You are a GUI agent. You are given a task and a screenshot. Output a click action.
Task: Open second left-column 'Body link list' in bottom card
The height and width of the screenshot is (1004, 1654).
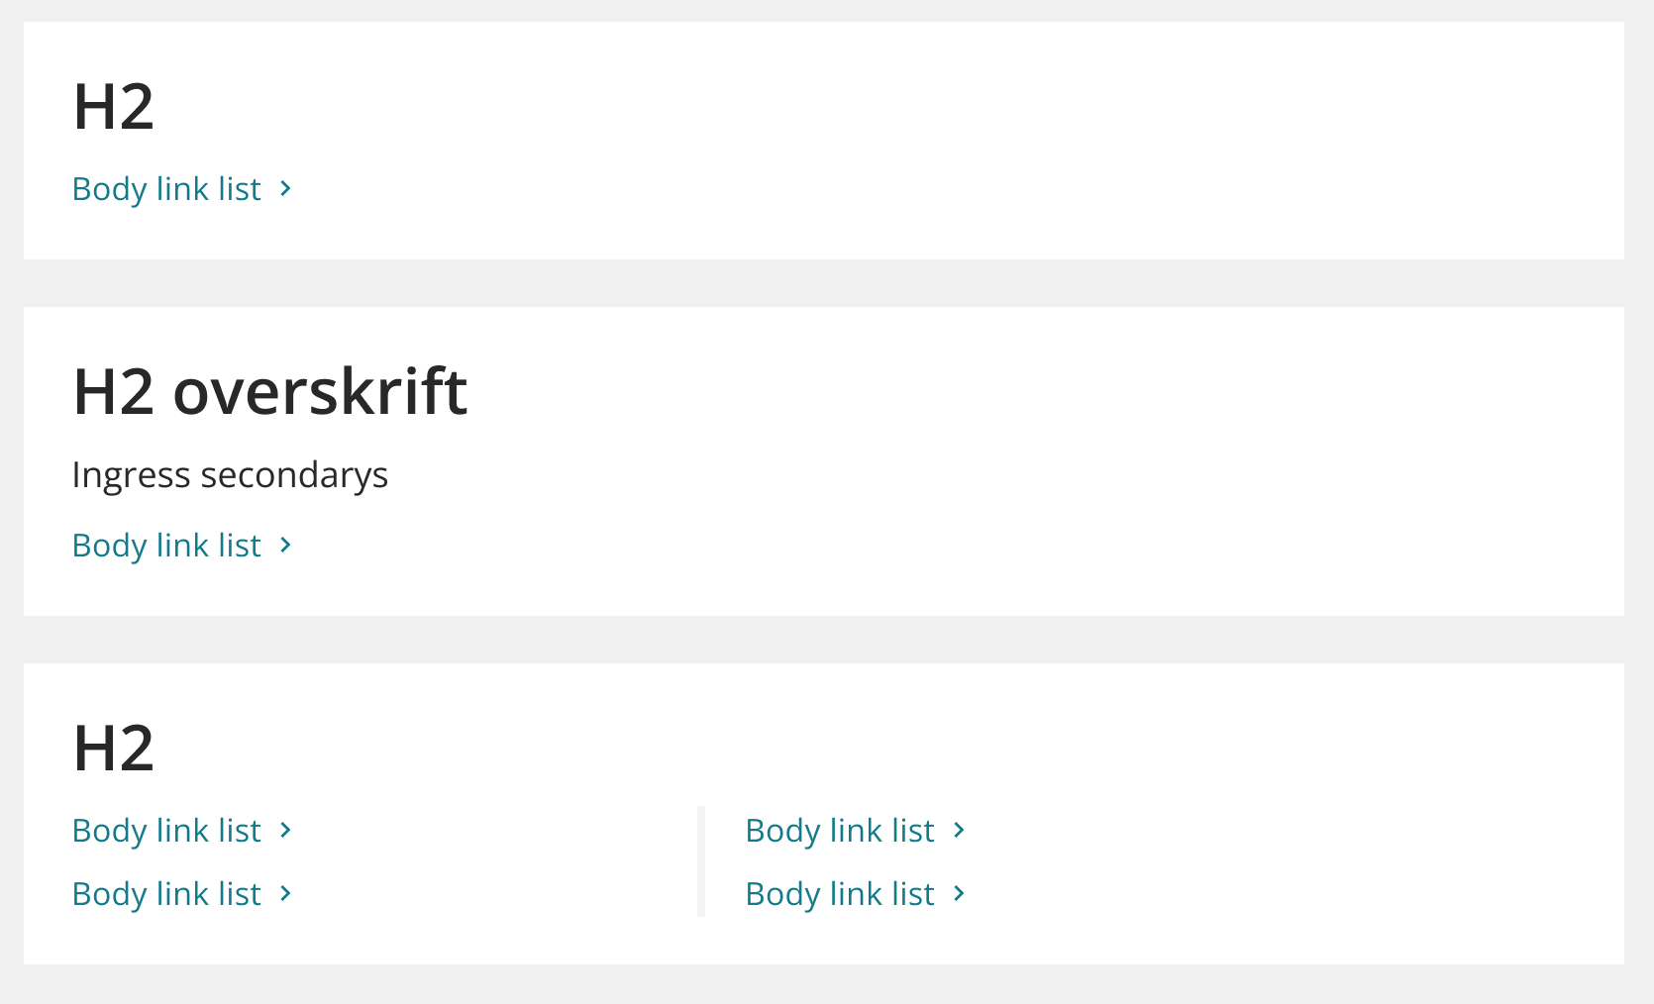click(166, 894)
